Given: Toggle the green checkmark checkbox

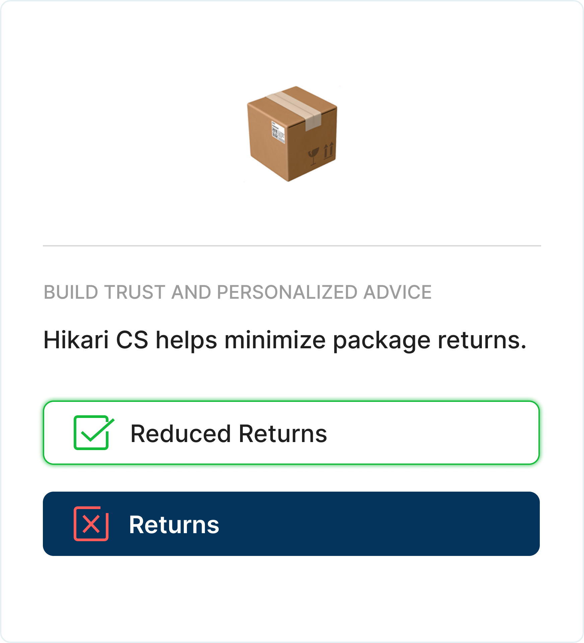Looking at the screenshot, I should 91,433.
